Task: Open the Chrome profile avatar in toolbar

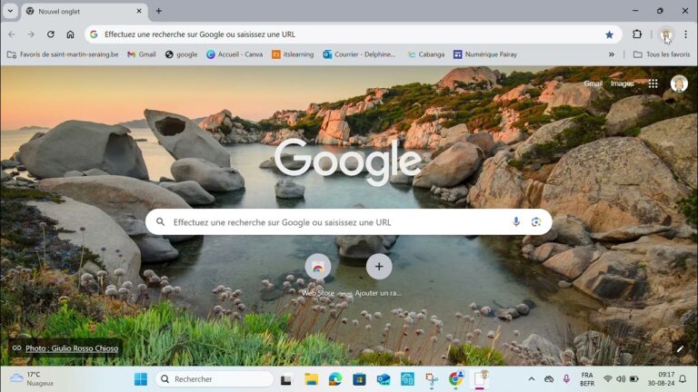Action: coord(666,34)
